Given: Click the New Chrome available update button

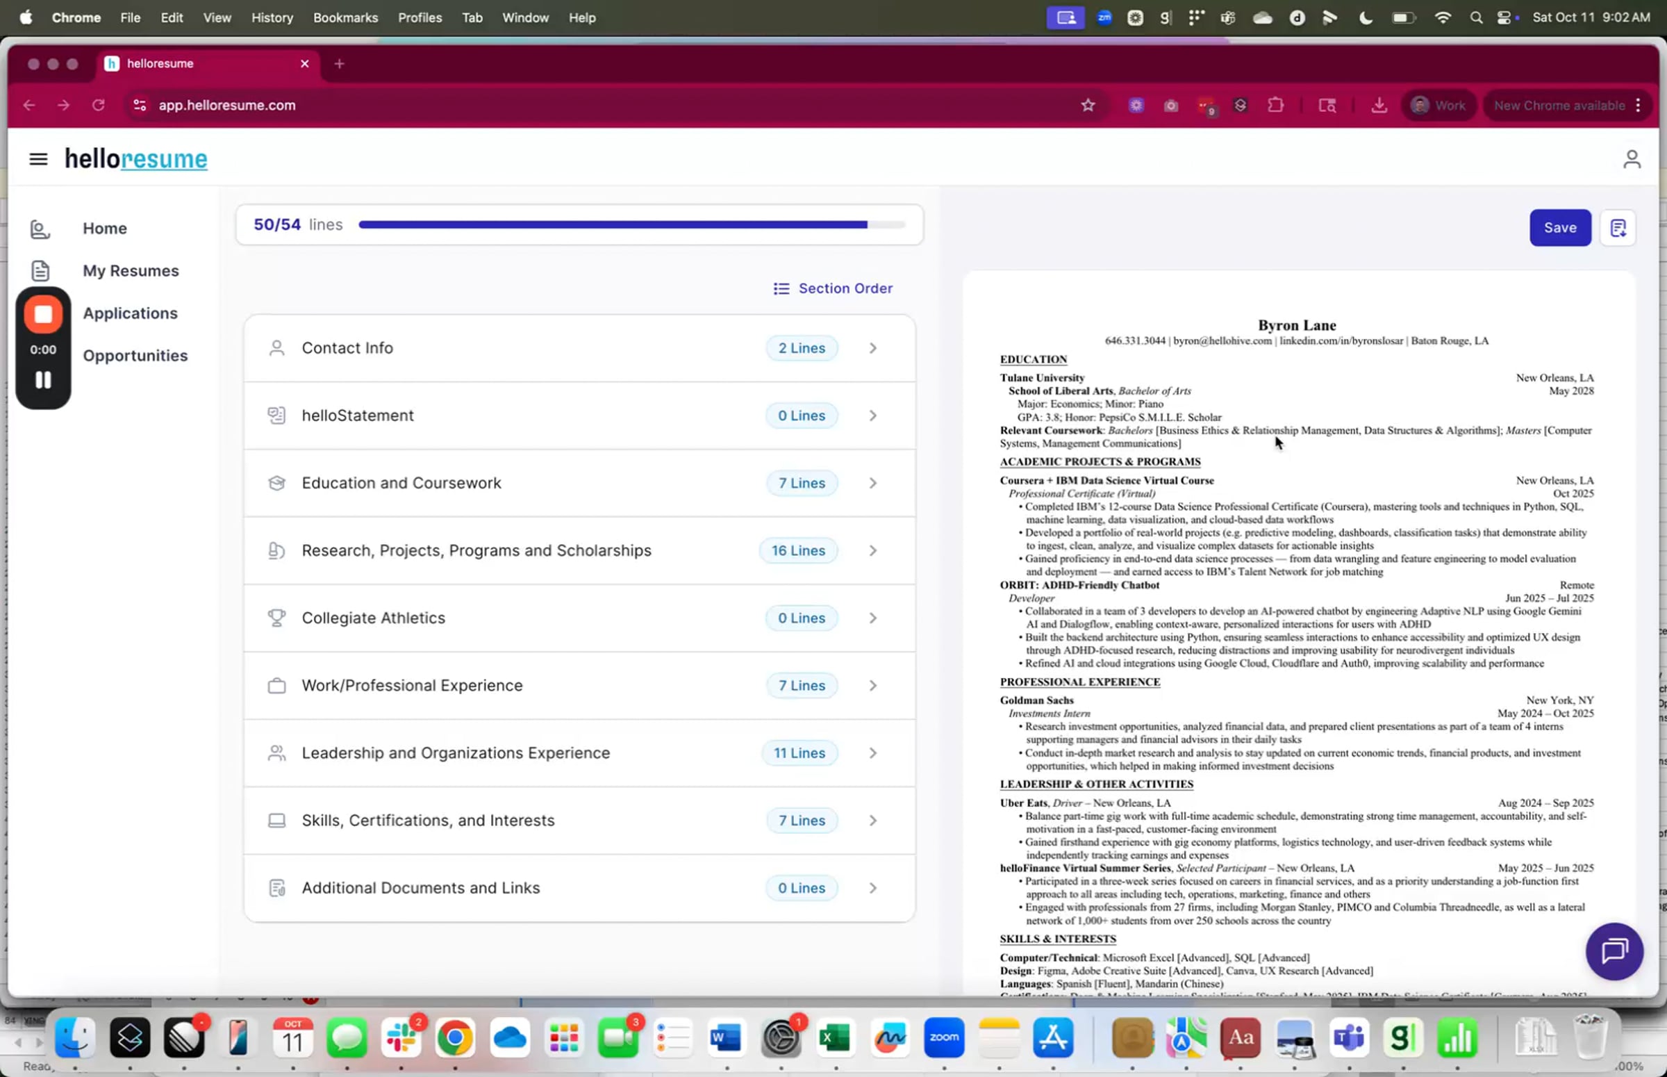Looking at the screenshot, I should point(1567,106).
